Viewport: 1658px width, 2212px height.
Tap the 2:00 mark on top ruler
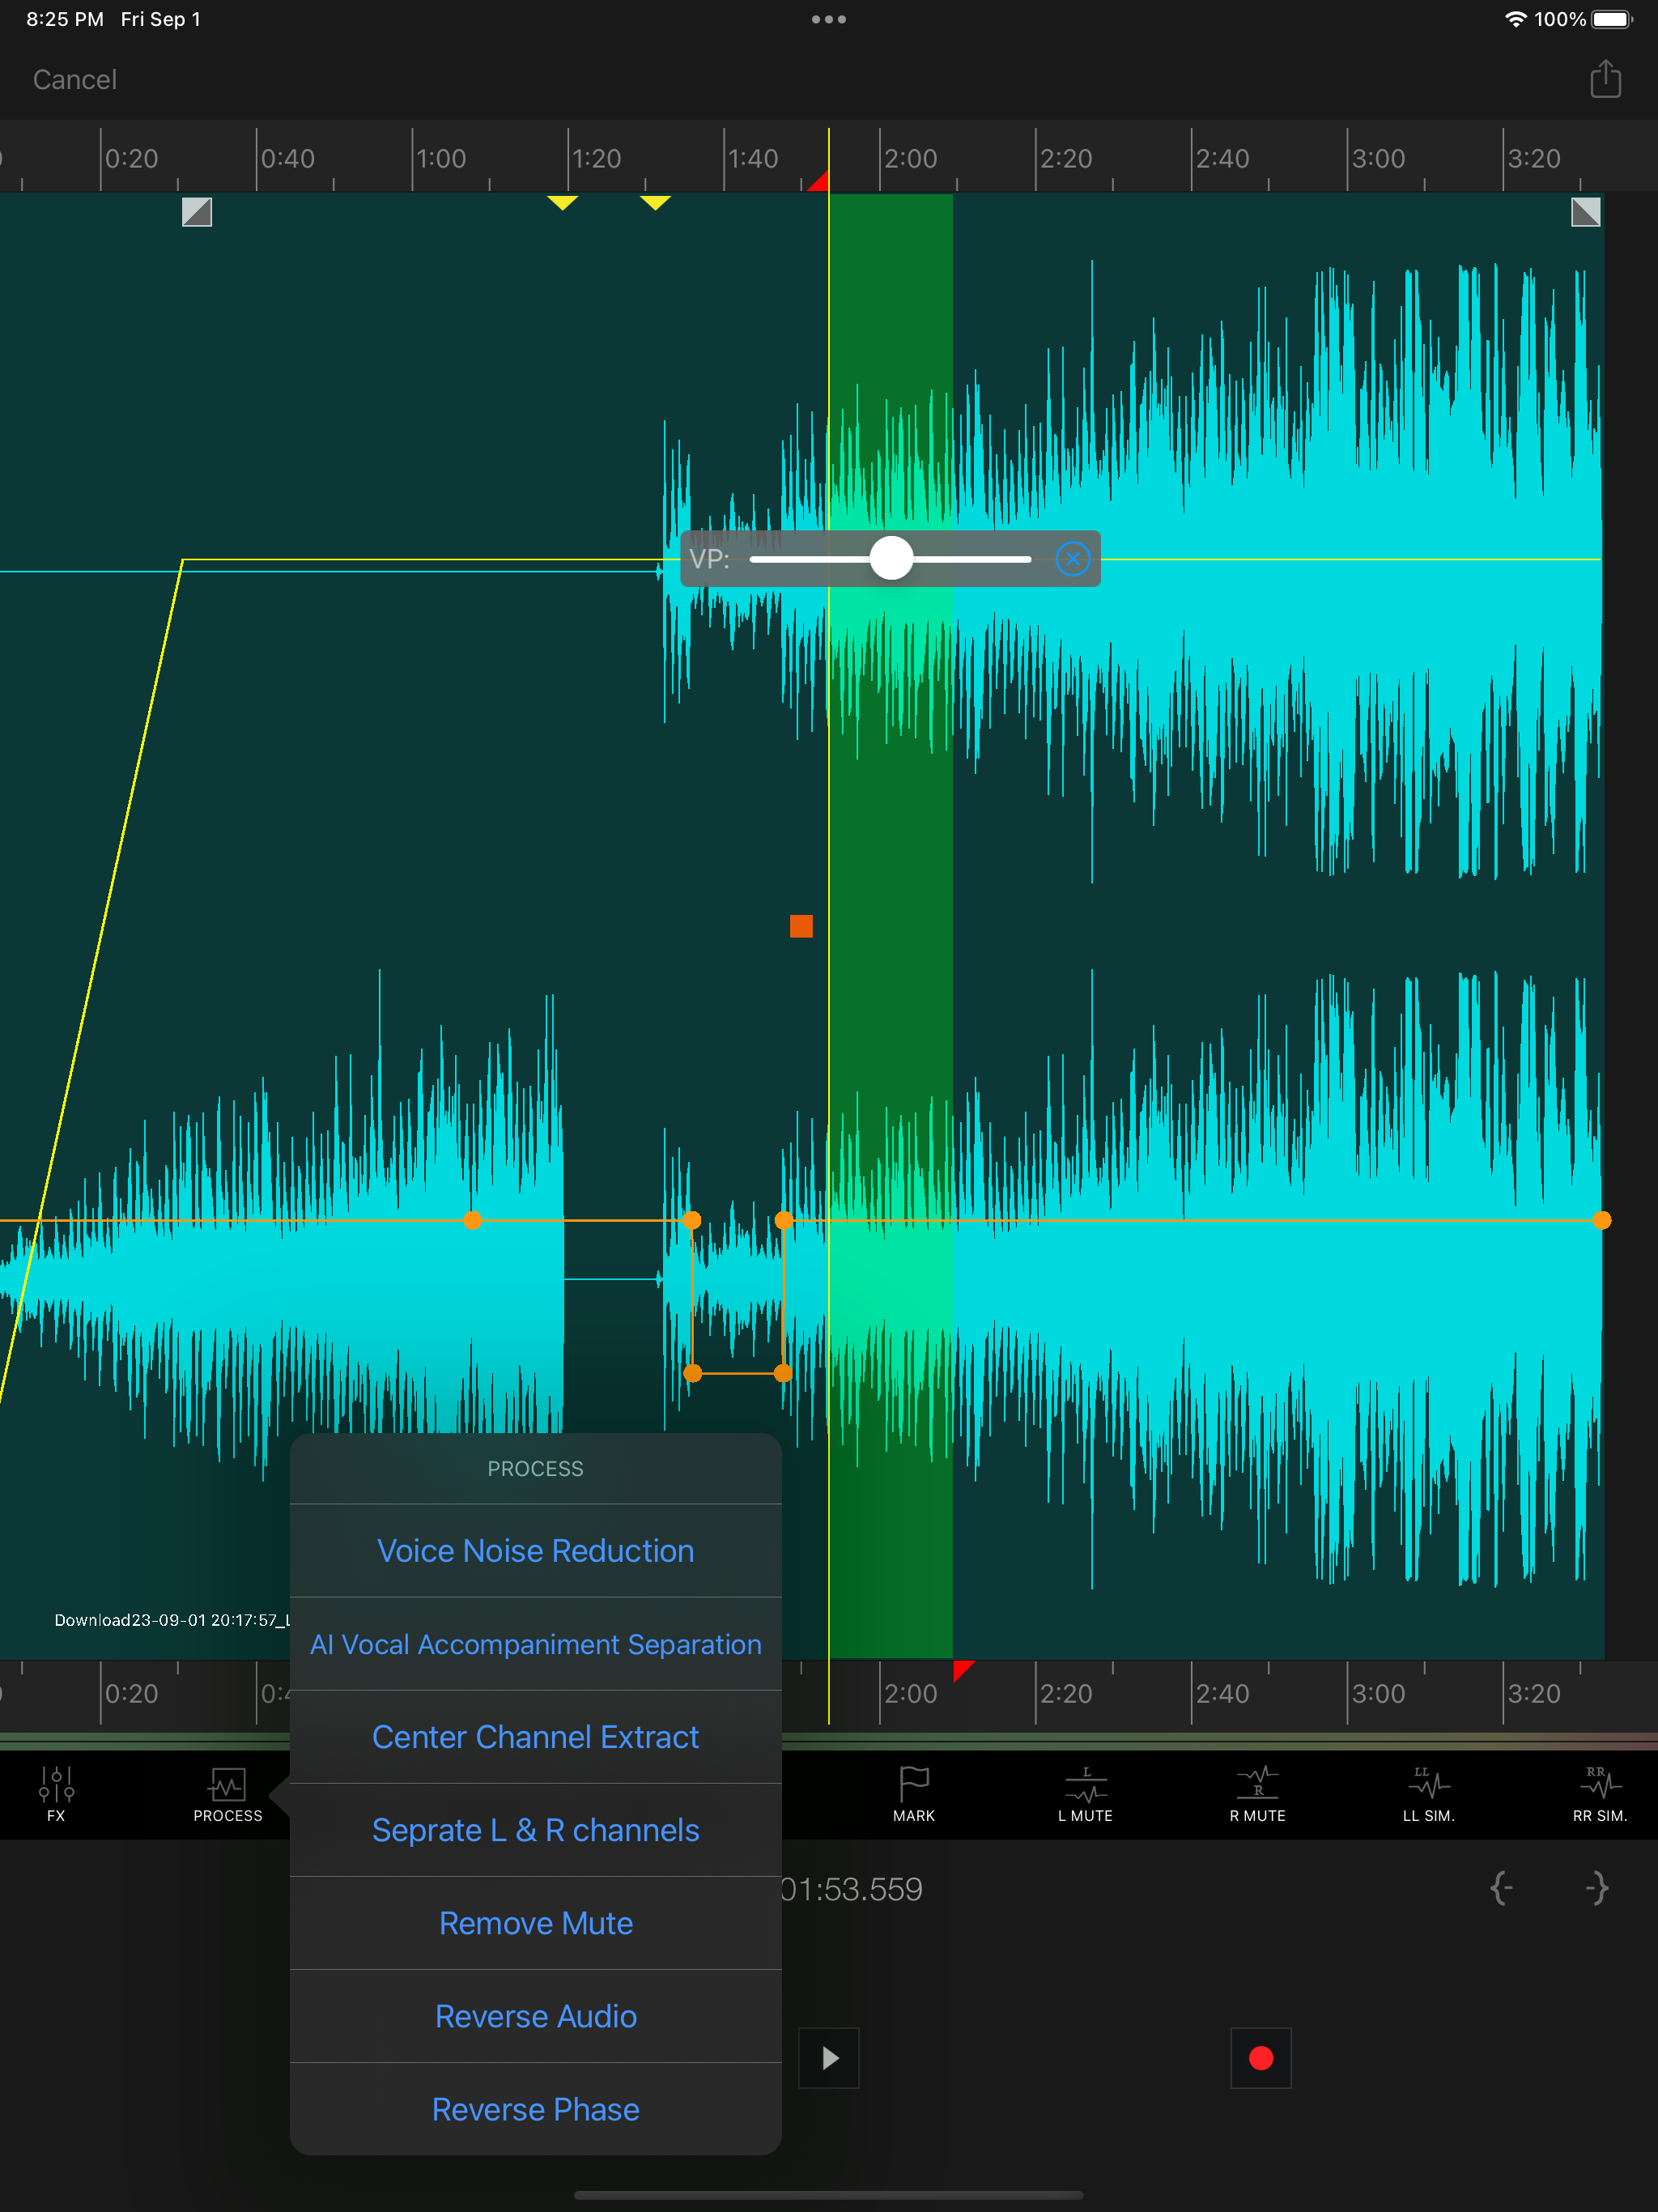coord(910,158)
